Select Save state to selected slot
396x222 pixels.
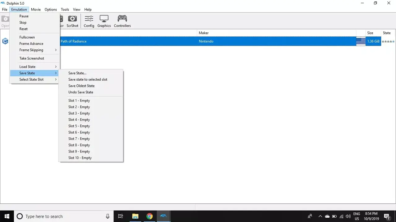point(91,79)
